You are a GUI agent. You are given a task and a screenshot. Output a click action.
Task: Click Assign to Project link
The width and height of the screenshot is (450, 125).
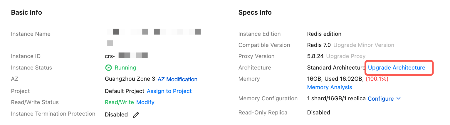[x=169, y=91]
